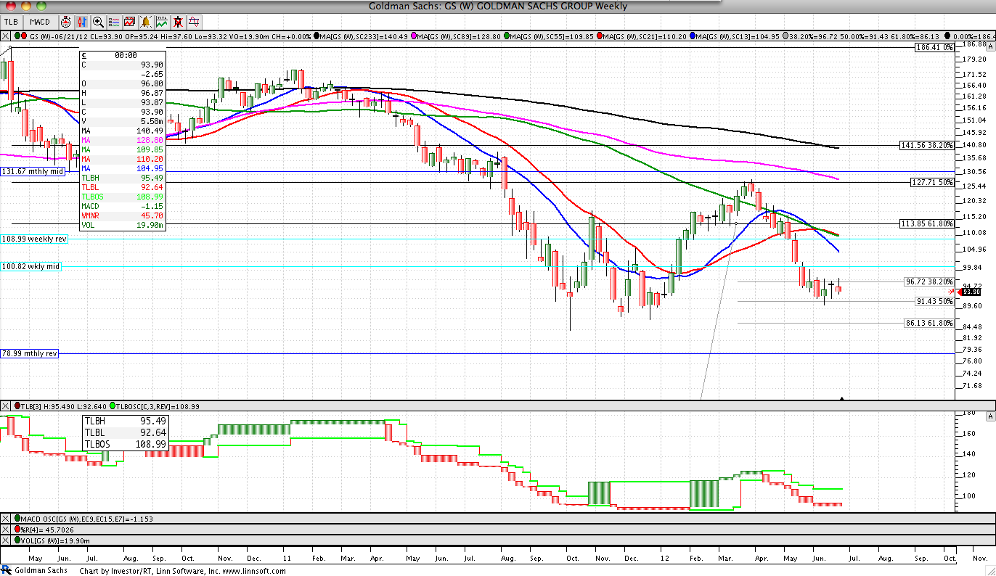Activate the magnifying glass zoom tool
996x576 pixels.
tap(98, 22)
